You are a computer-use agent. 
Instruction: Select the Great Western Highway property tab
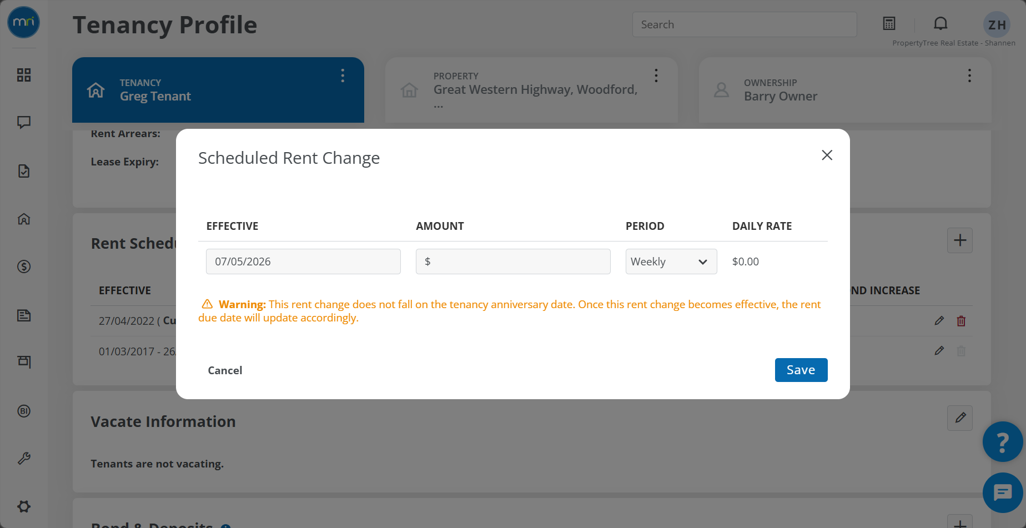(x=531, y=90)
